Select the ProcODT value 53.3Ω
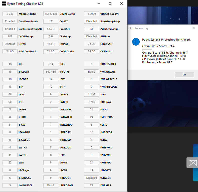Screen dimensions: 198x192 pos(51,29)
